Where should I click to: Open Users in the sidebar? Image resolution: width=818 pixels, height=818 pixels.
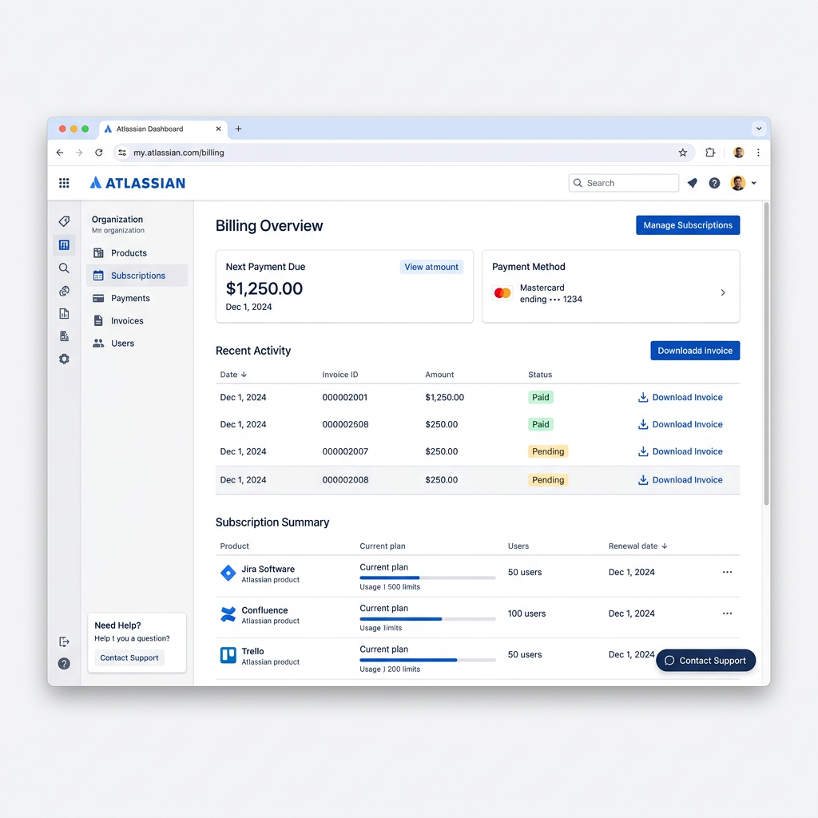137,343
